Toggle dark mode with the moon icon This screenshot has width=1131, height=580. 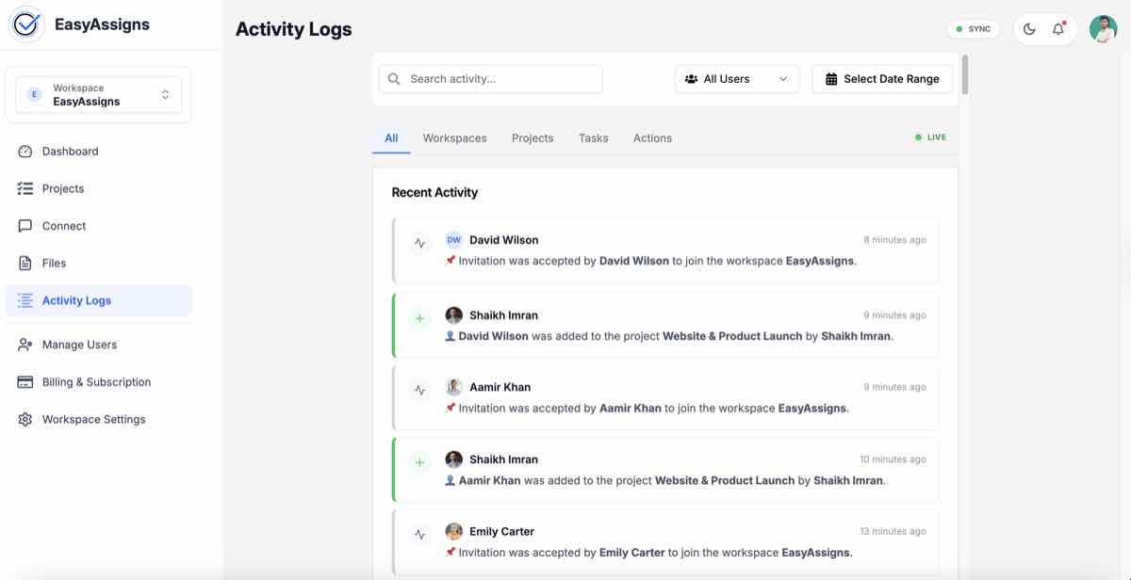pyautogui.click(x=1028, y=28)
